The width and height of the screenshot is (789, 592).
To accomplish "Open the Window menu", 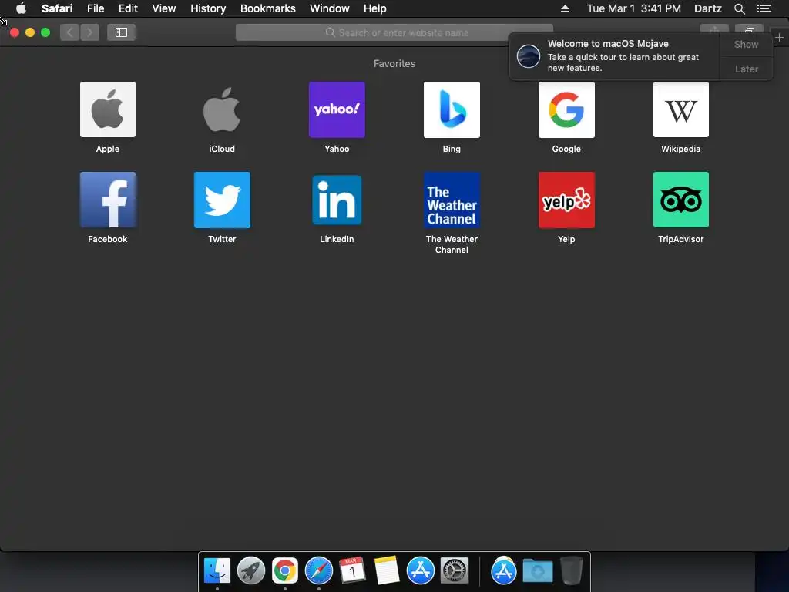I will pos(329,8).
